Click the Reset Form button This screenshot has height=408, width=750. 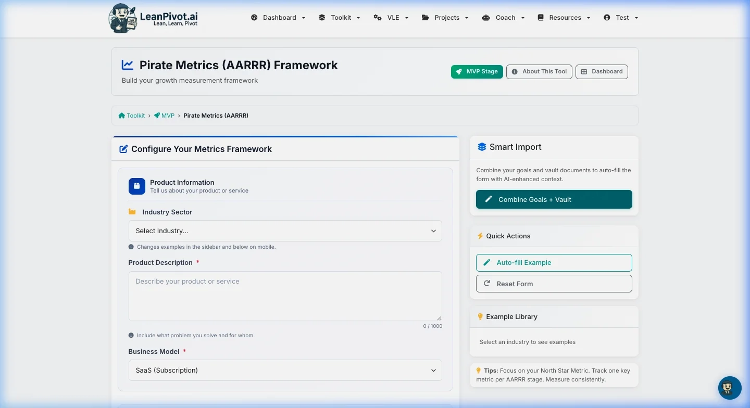[554, 284]
